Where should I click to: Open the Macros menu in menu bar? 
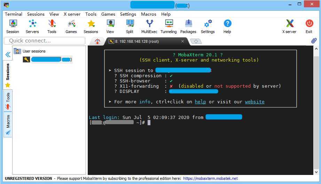(x=149, y=14)
